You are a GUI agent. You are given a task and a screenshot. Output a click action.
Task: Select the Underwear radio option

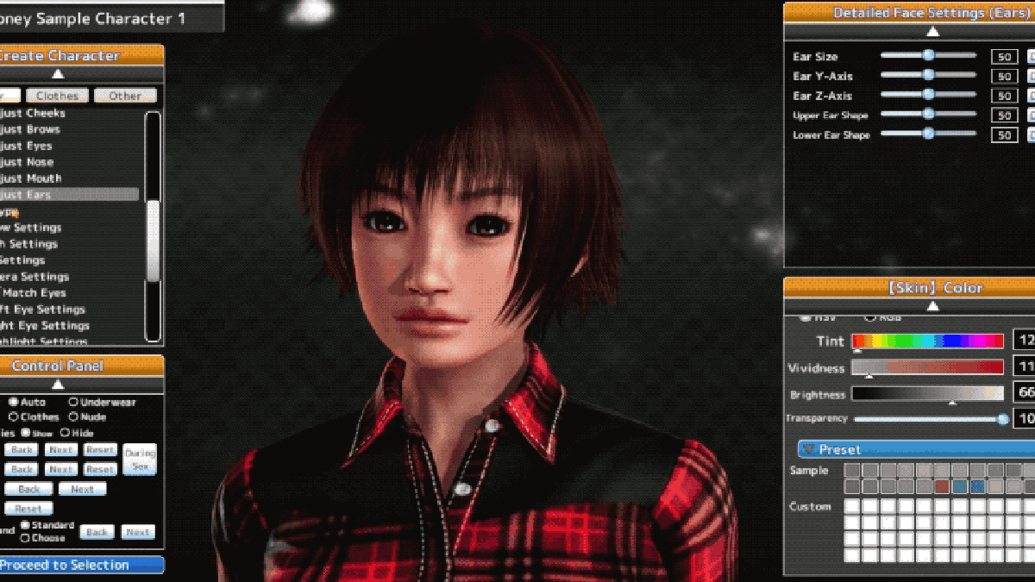[73, 402]
